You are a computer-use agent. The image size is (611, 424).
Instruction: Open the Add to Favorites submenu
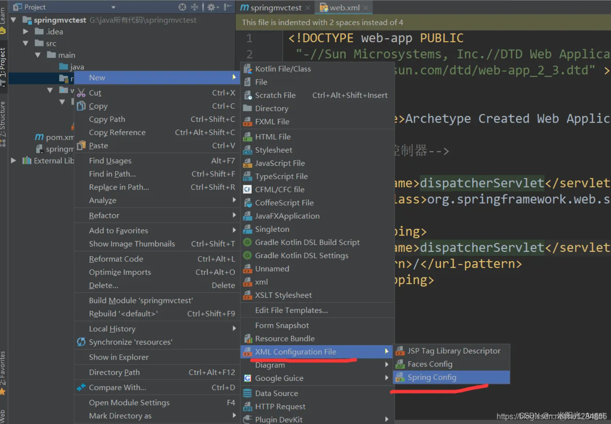pos(157,231)
